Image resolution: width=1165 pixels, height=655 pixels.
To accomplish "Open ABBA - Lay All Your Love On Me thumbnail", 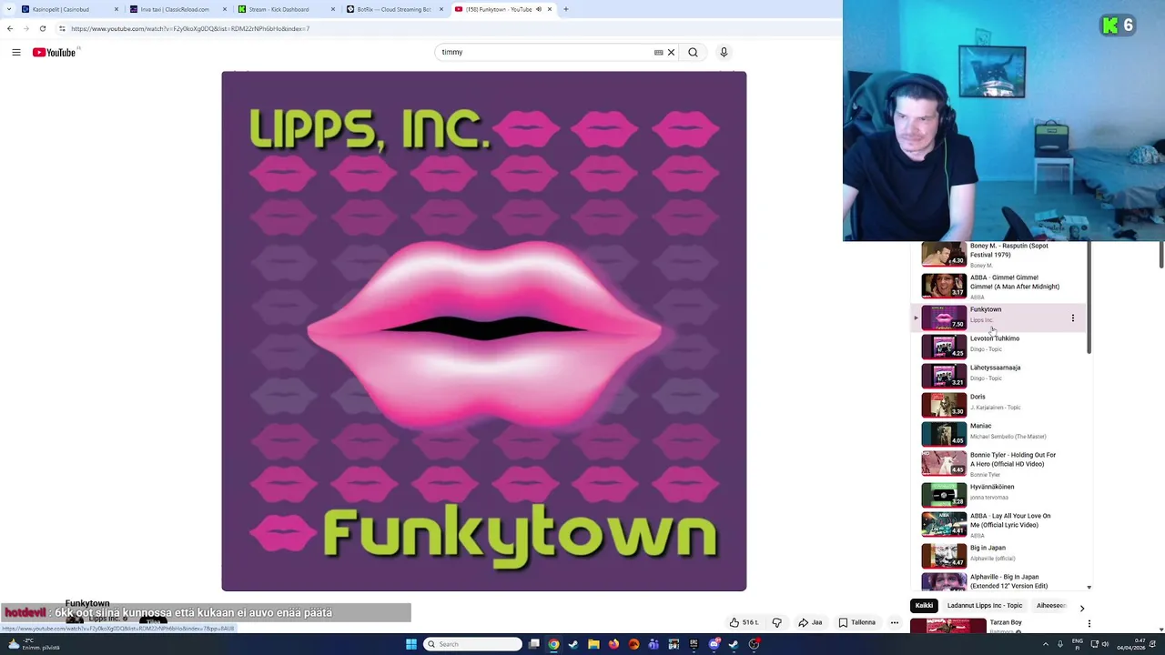I will click(944, 524).
